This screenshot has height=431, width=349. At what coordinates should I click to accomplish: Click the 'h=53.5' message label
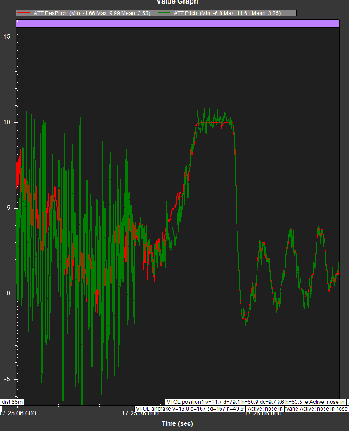click(x=291, y=402)
